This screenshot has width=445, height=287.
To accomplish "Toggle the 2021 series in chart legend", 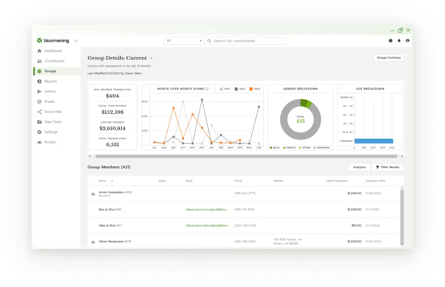I will click(x=225, y=89).
